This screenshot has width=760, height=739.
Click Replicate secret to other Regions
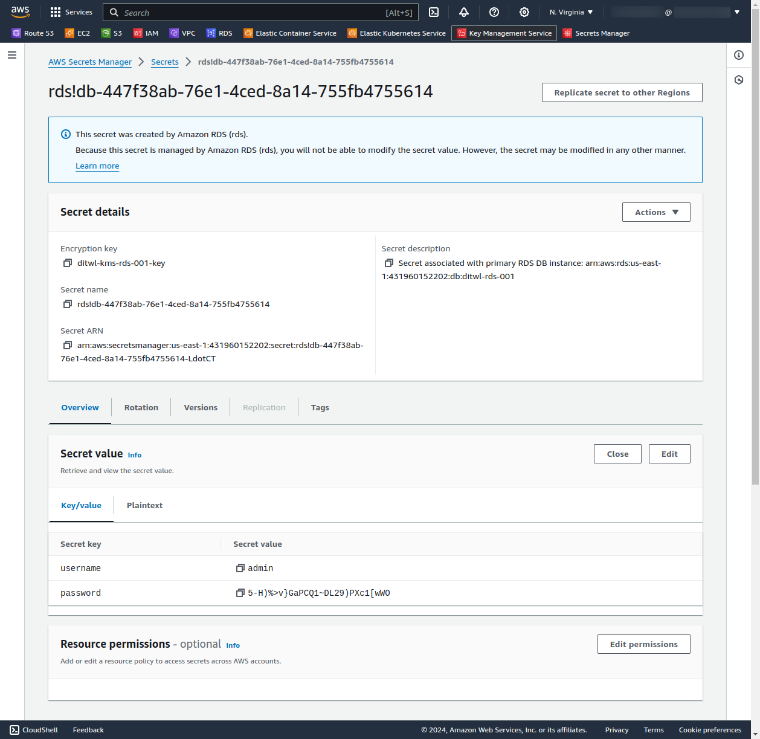pos(622,92)
